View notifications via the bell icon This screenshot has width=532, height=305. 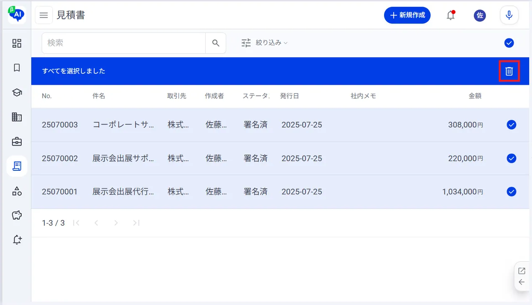tap(451, 15)
